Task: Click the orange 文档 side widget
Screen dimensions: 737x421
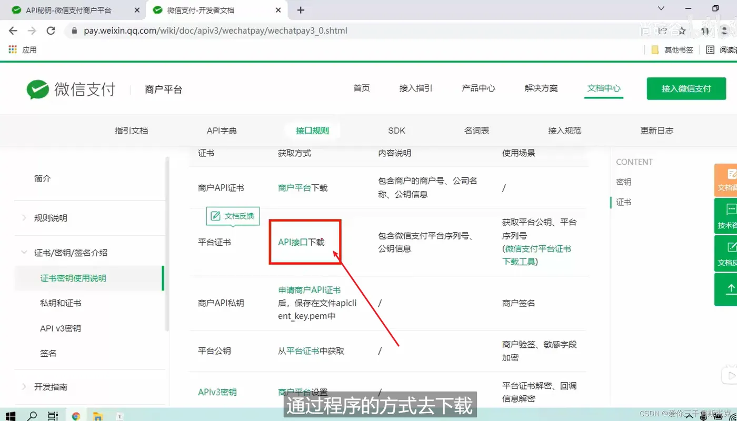Action: [x=726, y=180]
